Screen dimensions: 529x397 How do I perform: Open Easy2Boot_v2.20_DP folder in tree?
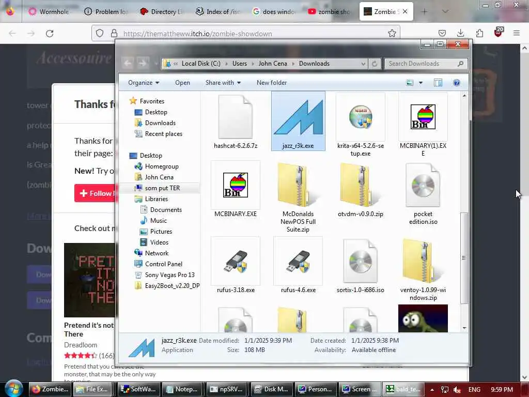coord(172,285)
